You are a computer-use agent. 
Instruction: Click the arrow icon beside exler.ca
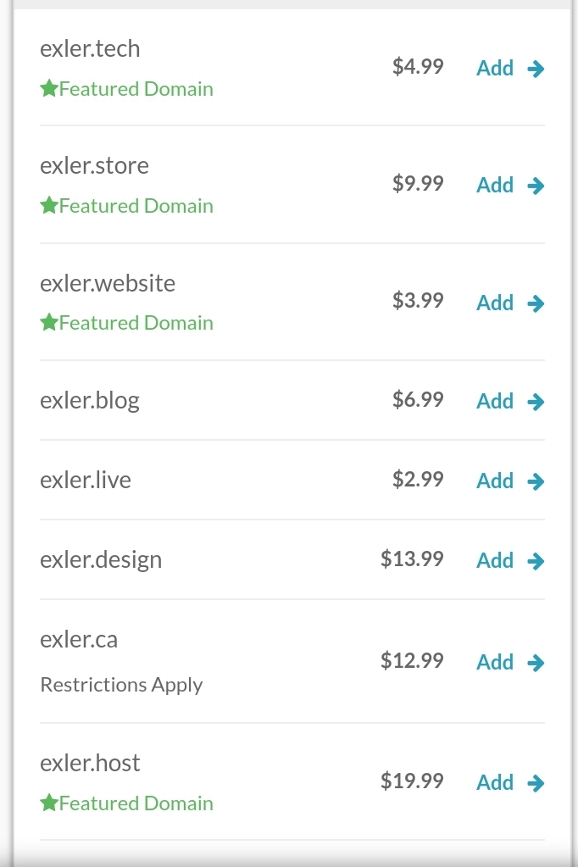pyautogui.click(x=536, y=663)
